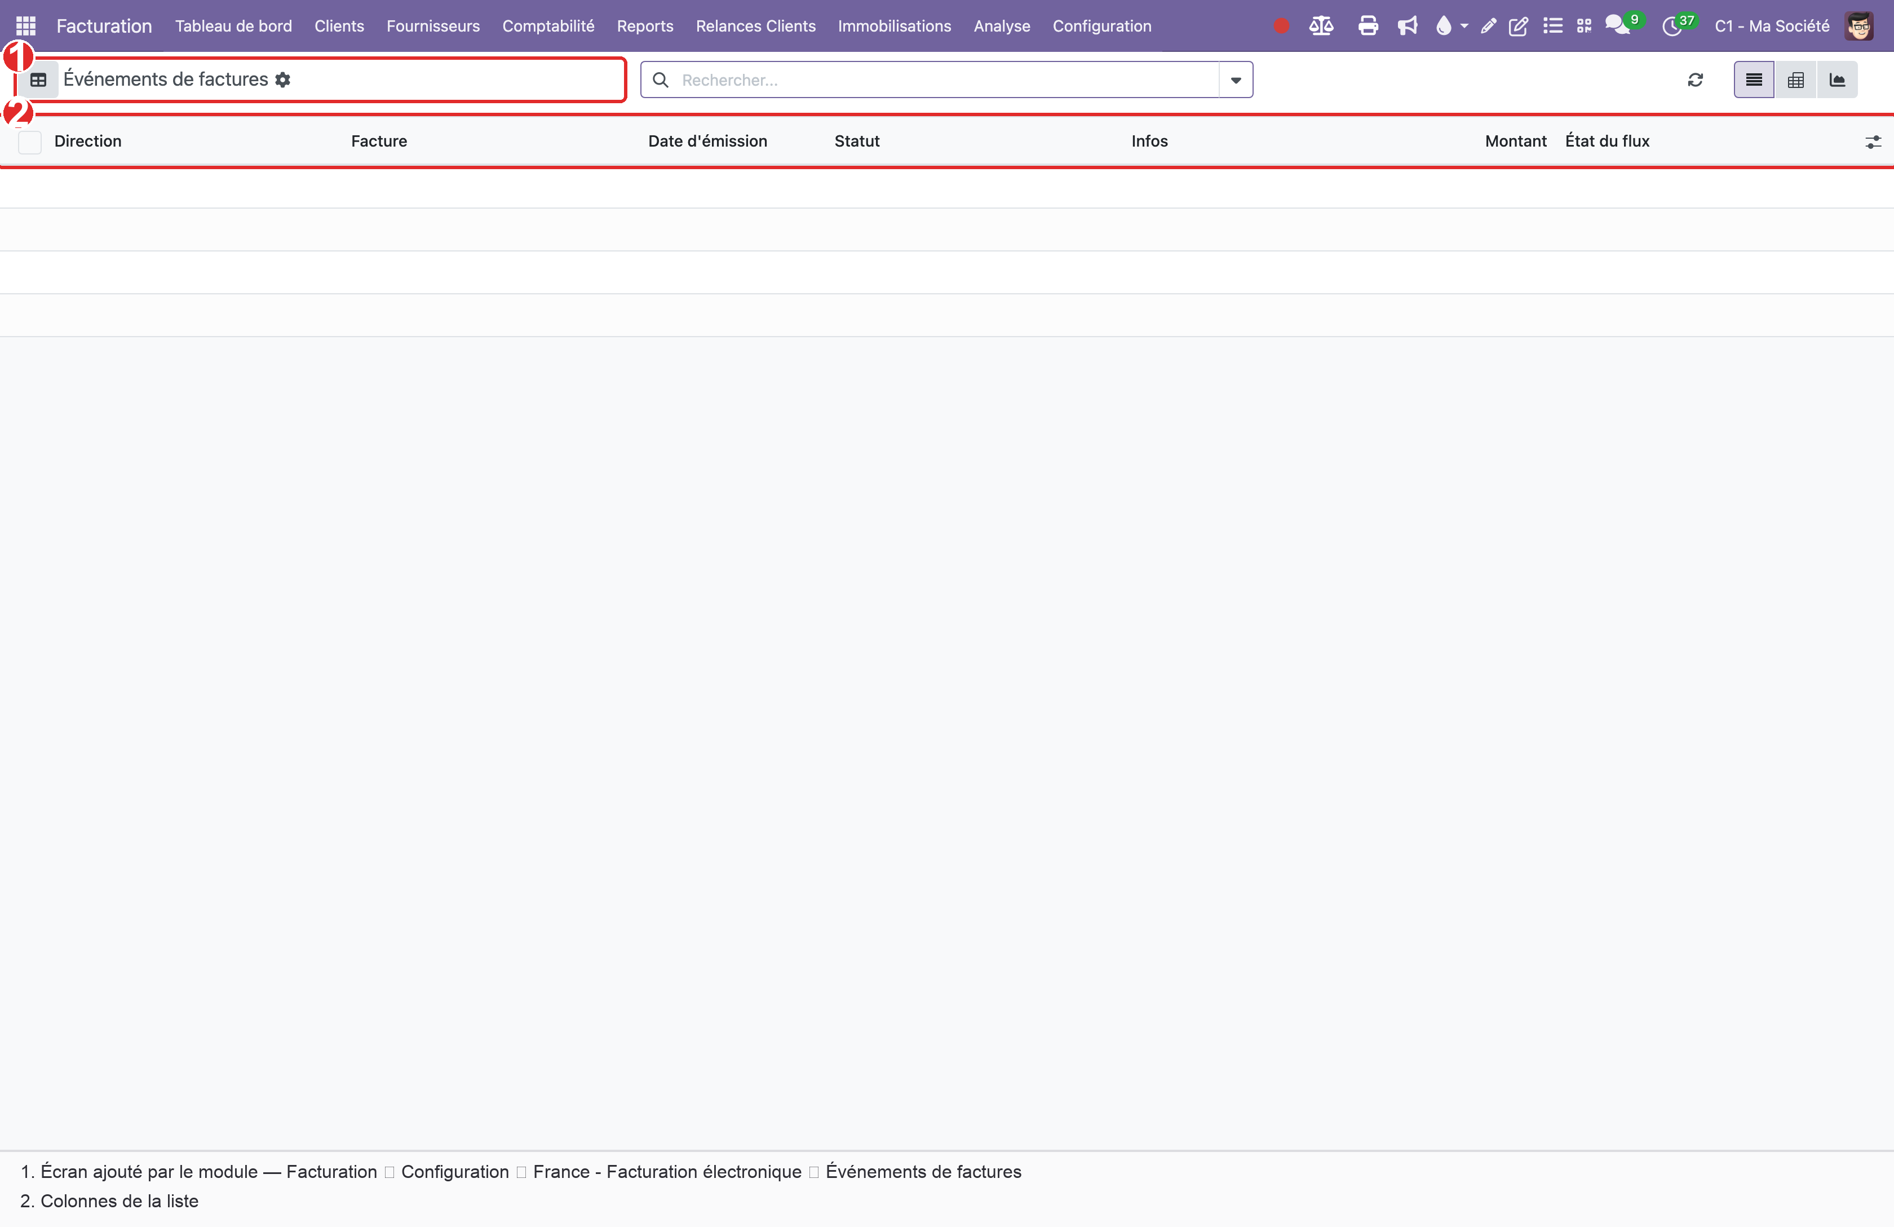This screenshot has width=1894, height=1227.
Task: Click the Facturation app title
Action: click(x=104, y=27)
